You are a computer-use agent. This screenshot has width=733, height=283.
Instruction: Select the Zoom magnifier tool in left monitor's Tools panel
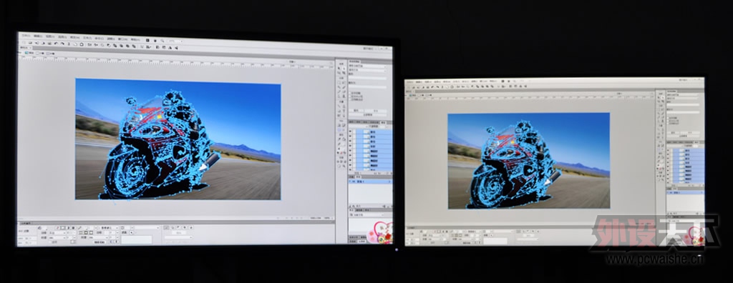pyautogui.click(x=344, y=167)
